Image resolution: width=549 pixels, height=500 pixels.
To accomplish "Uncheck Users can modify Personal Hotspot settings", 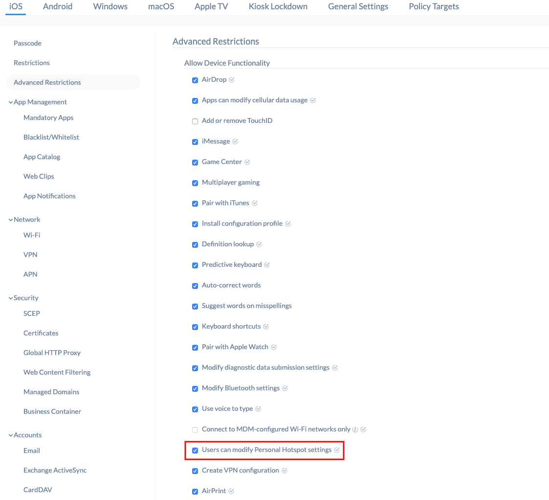I will (195, 450).
